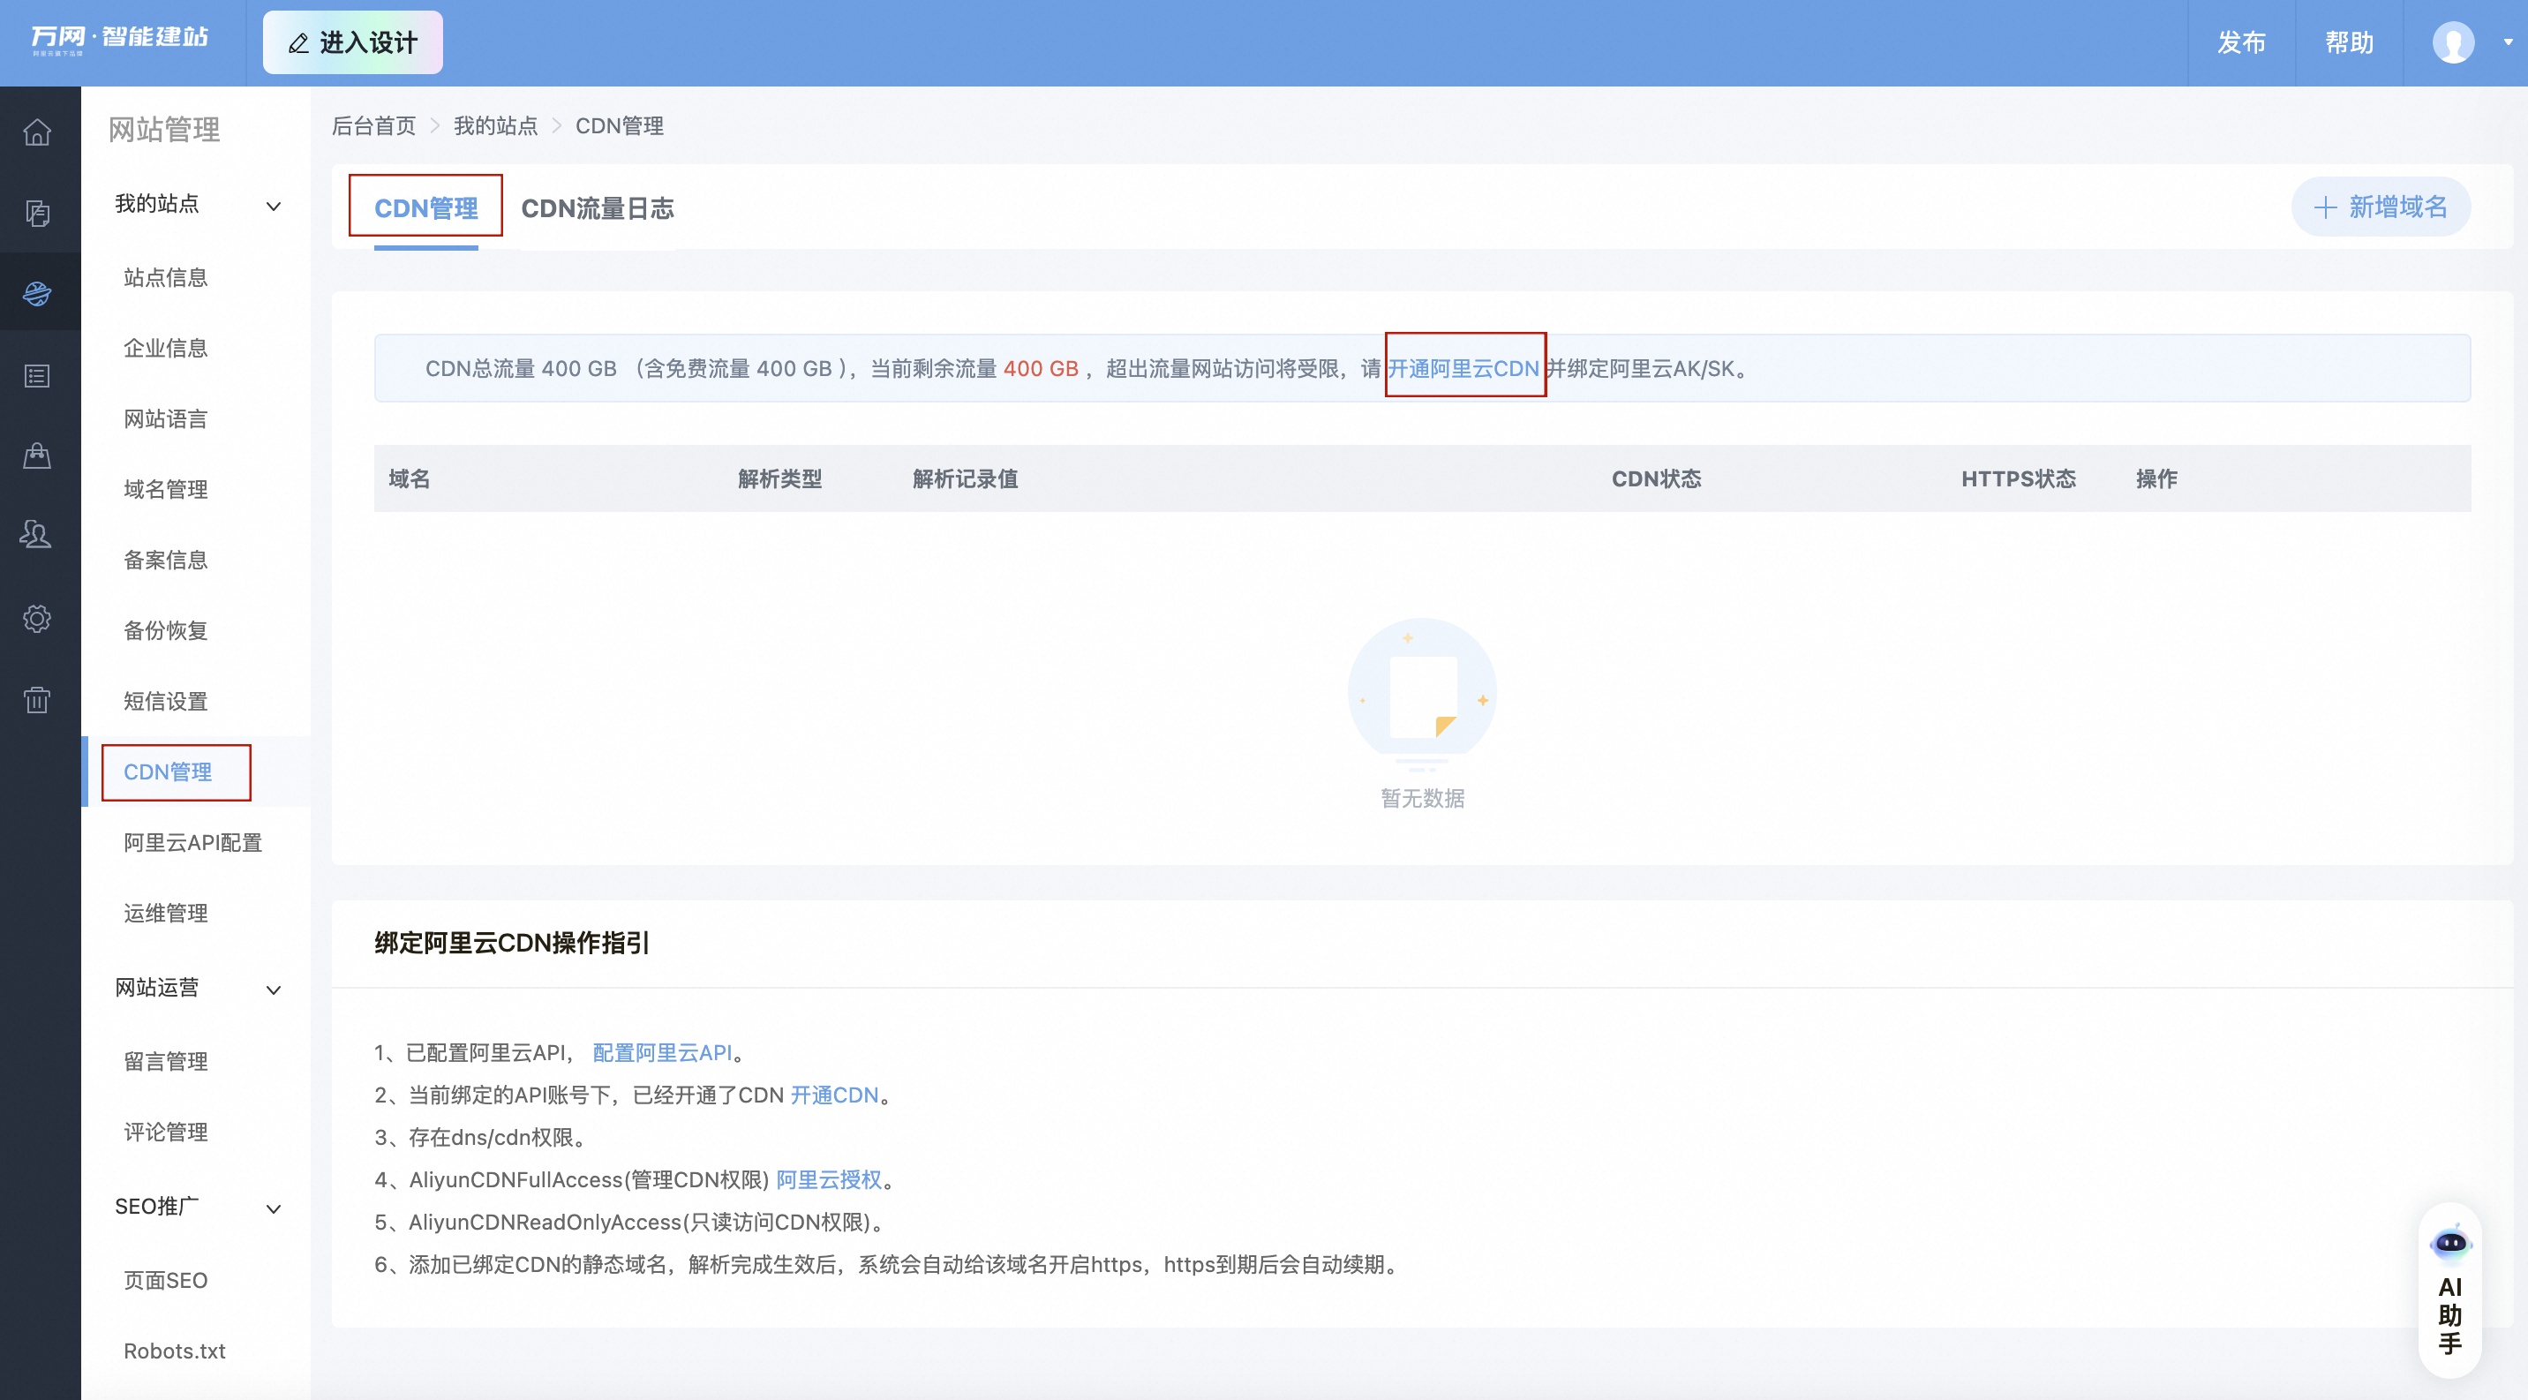Image resolution: width=2528 pixels, height=1400 pixels.
Task: Switch to the CDN管理 tab
Action: (x=426, y=208)
